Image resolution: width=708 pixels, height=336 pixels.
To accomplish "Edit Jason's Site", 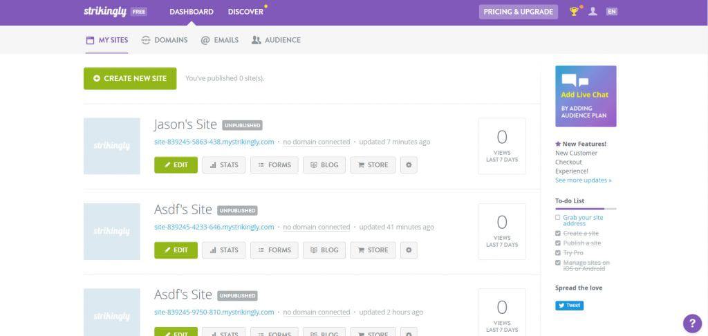I will 176,165.
